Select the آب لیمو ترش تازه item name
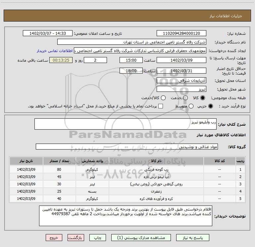The width and height of the screenshot is (255, 247). coord(156,177)
